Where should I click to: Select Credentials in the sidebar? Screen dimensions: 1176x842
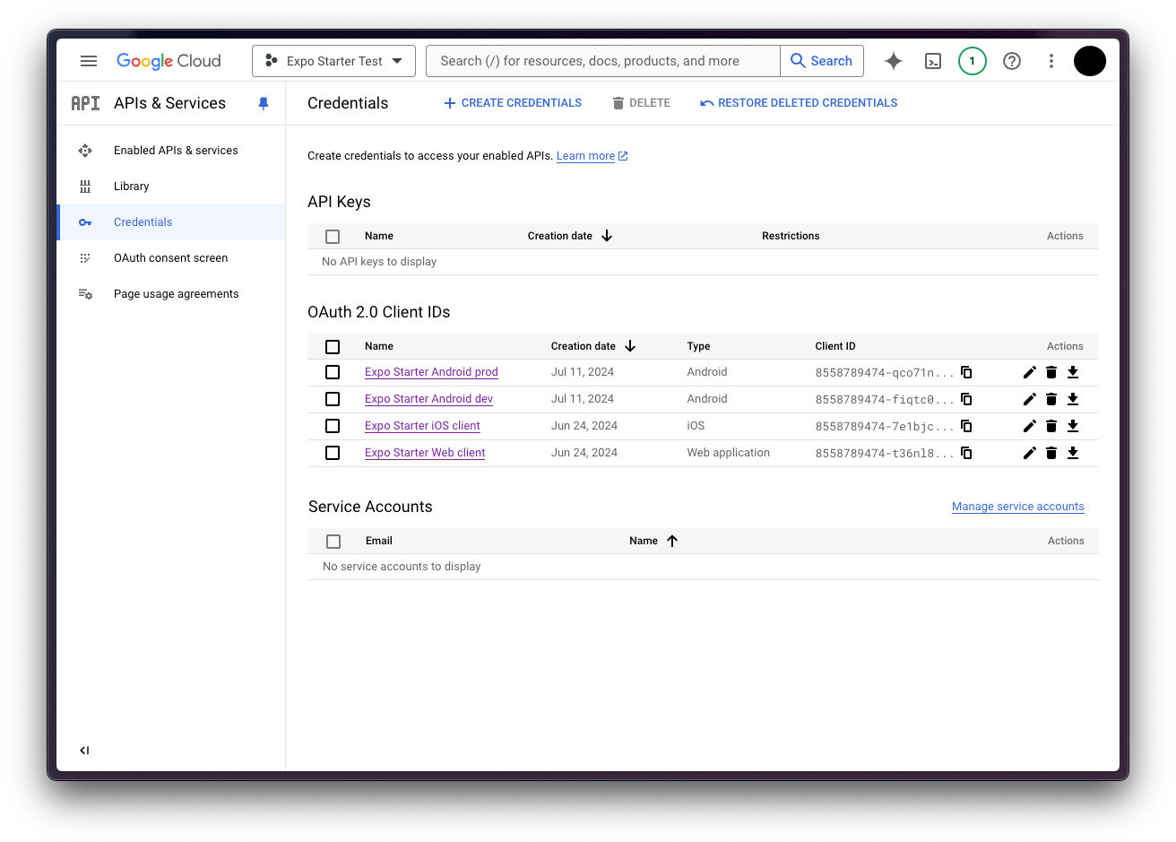pyautogui.click(x=171, y=222)
